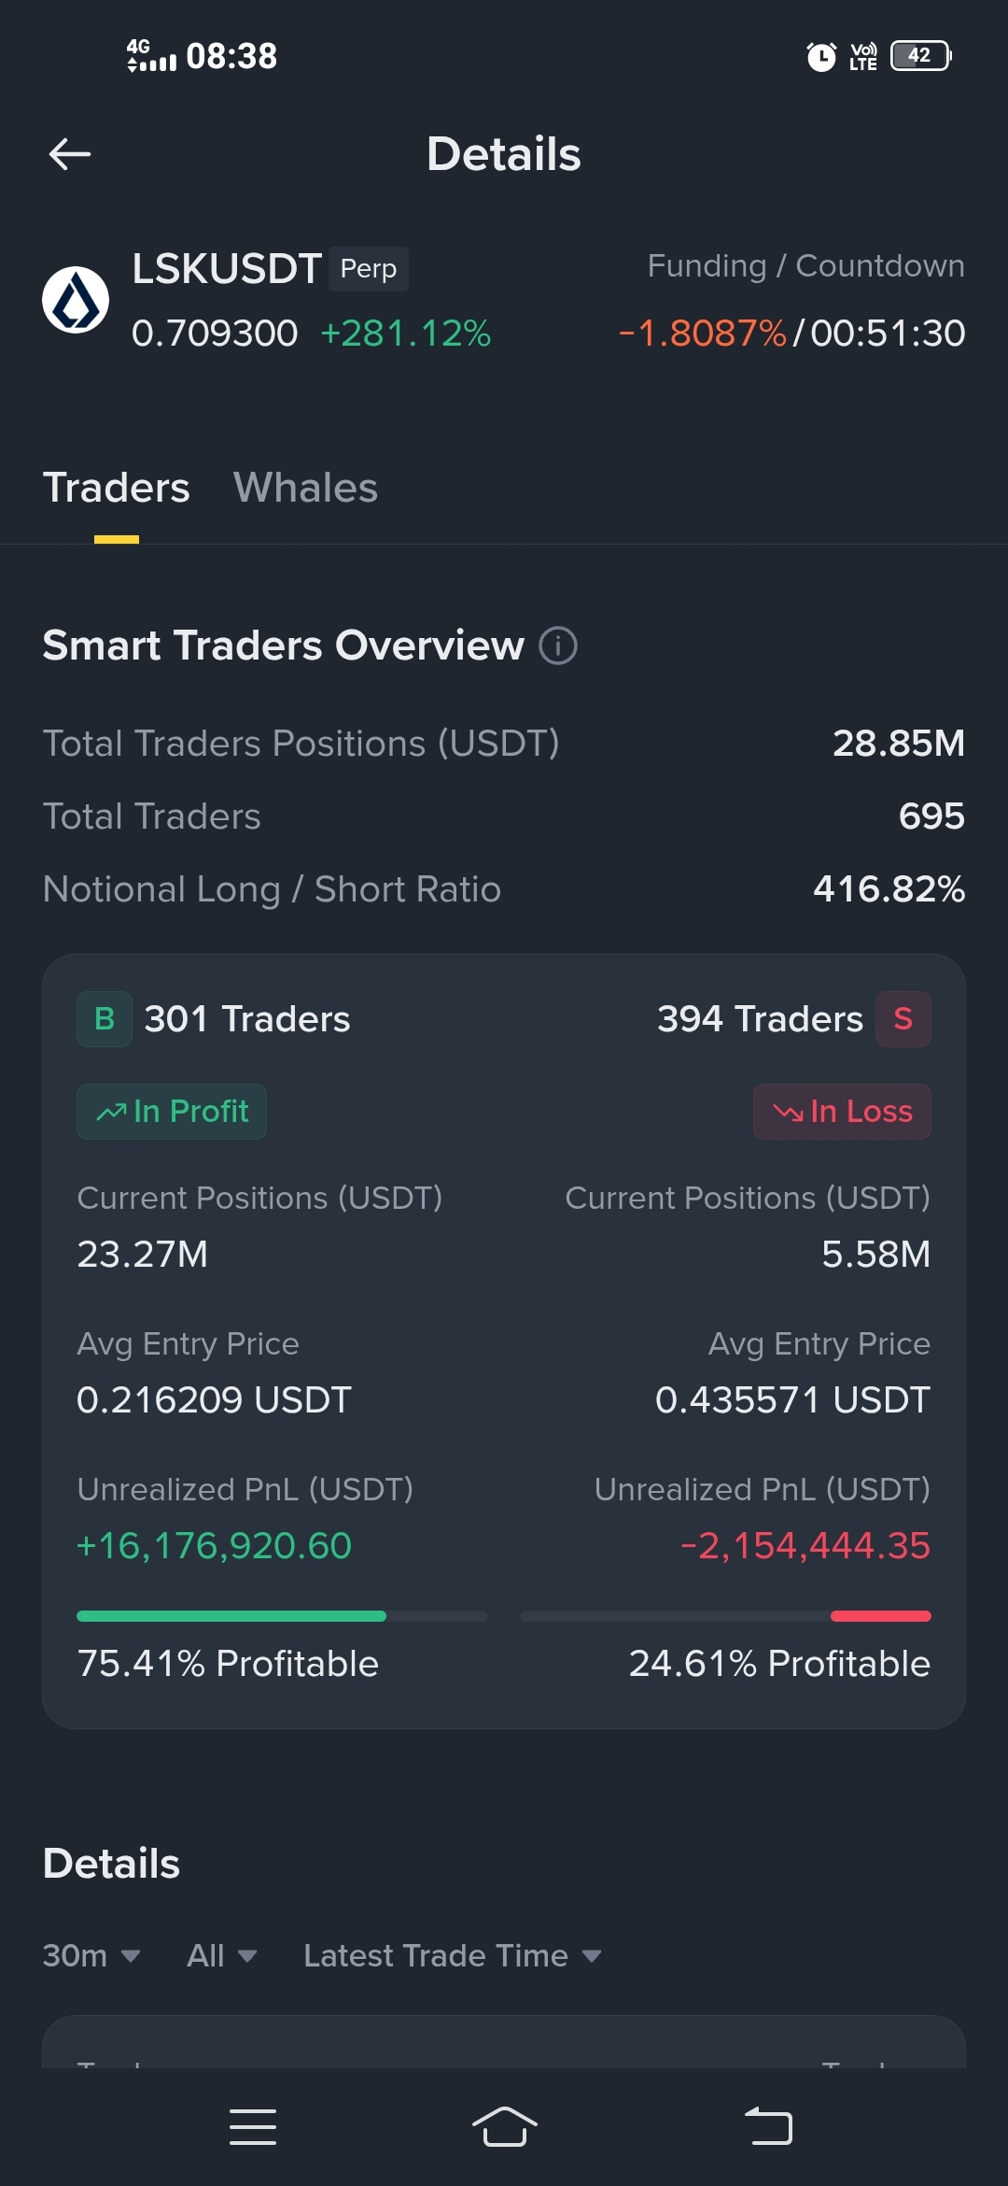1008x2186 pixels.
Task: Tap the alarm clock status icon
Action: point(821,56)
